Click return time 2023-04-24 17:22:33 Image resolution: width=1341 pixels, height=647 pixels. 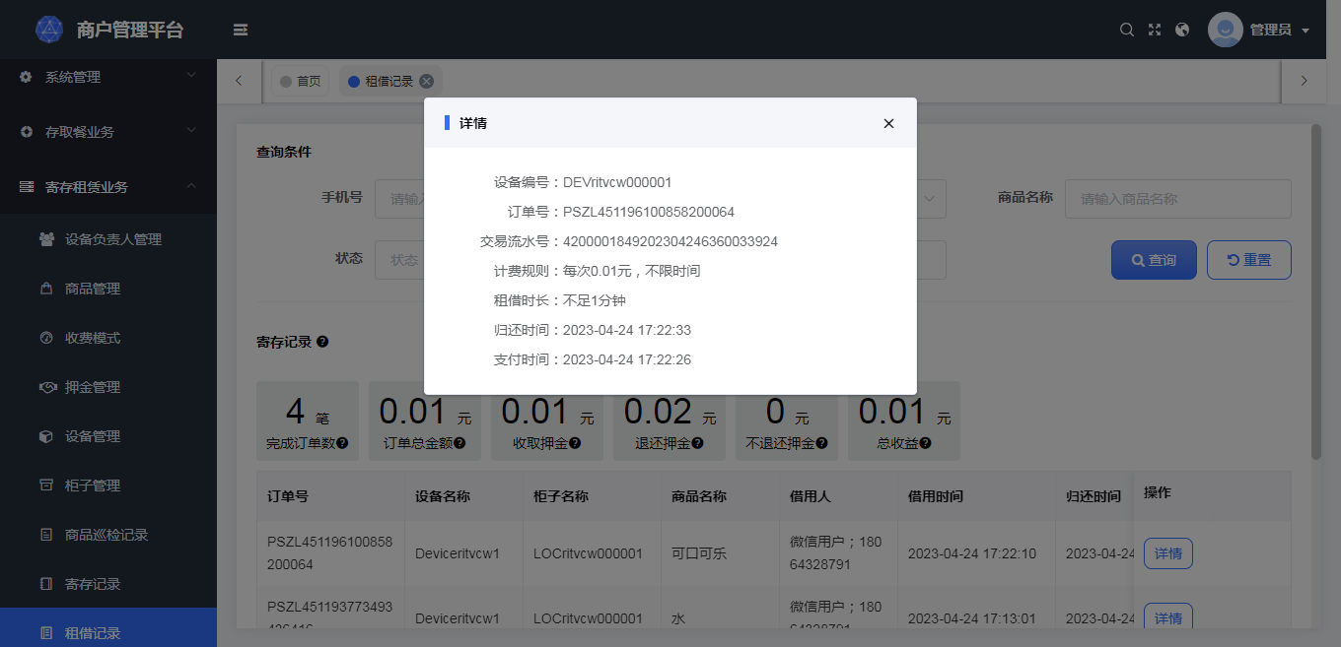pyautogui.click(x=627, y=330)
